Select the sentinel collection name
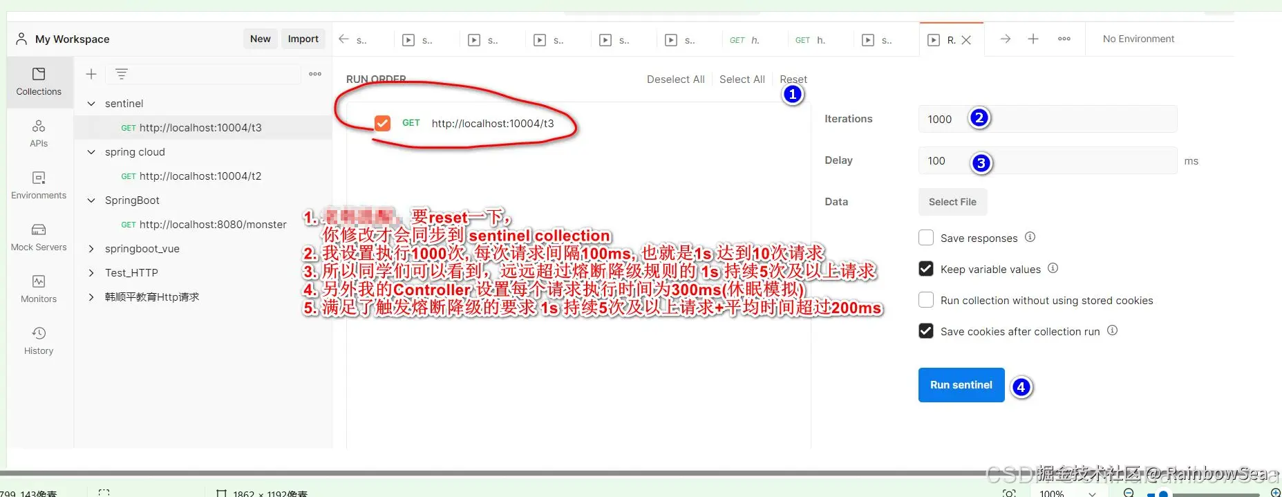This screenshot has width=1282, height=497. 124,104
